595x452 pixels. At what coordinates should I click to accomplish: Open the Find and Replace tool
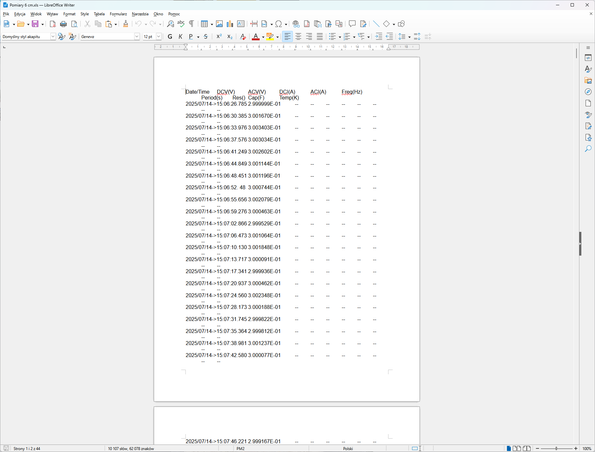[x=170, y=24]
